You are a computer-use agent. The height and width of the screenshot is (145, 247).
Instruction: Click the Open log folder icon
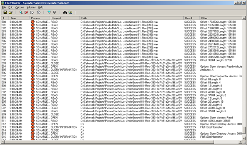tap(10, 12)
